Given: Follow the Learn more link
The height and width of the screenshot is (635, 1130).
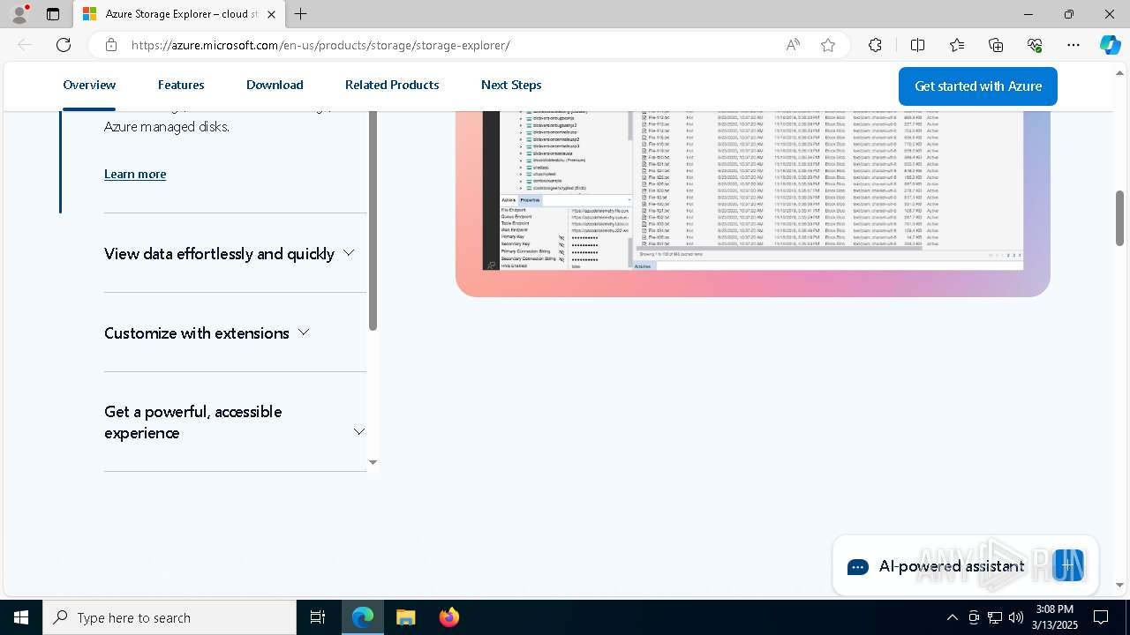Looking at the screenshot, I should pos(135,174).
